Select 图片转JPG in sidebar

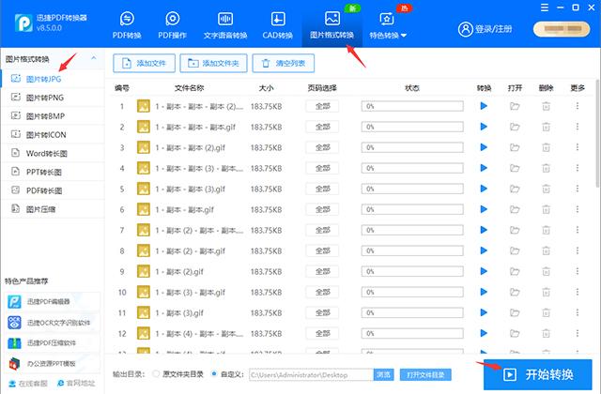coord(53,79)
